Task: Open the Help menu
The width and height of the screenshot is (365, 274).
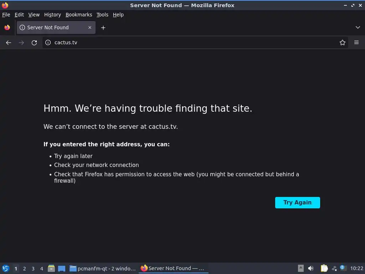Action: click(118, 15)
